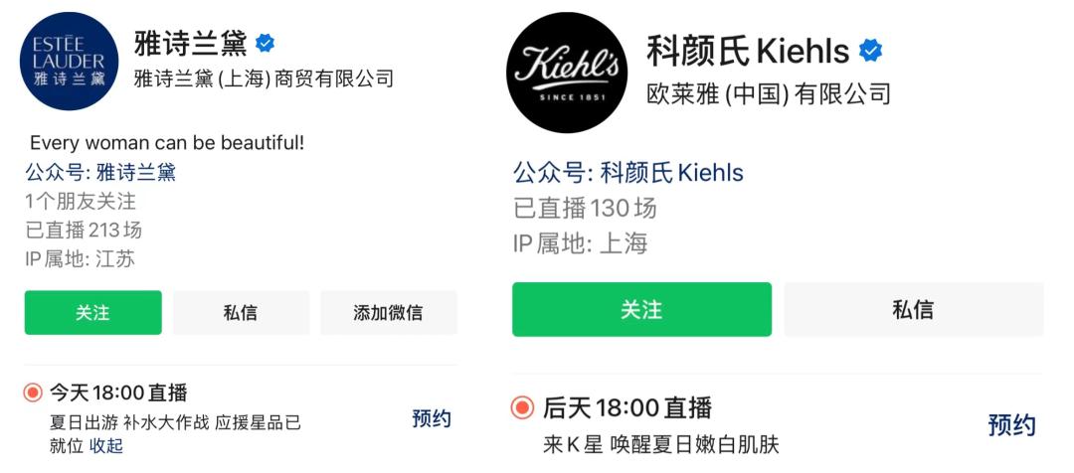Viewport: 1074px width, 473px height.
Task: Click the live indicator icon for 后天 18:00 直播
Action: (x=522, y=407)
